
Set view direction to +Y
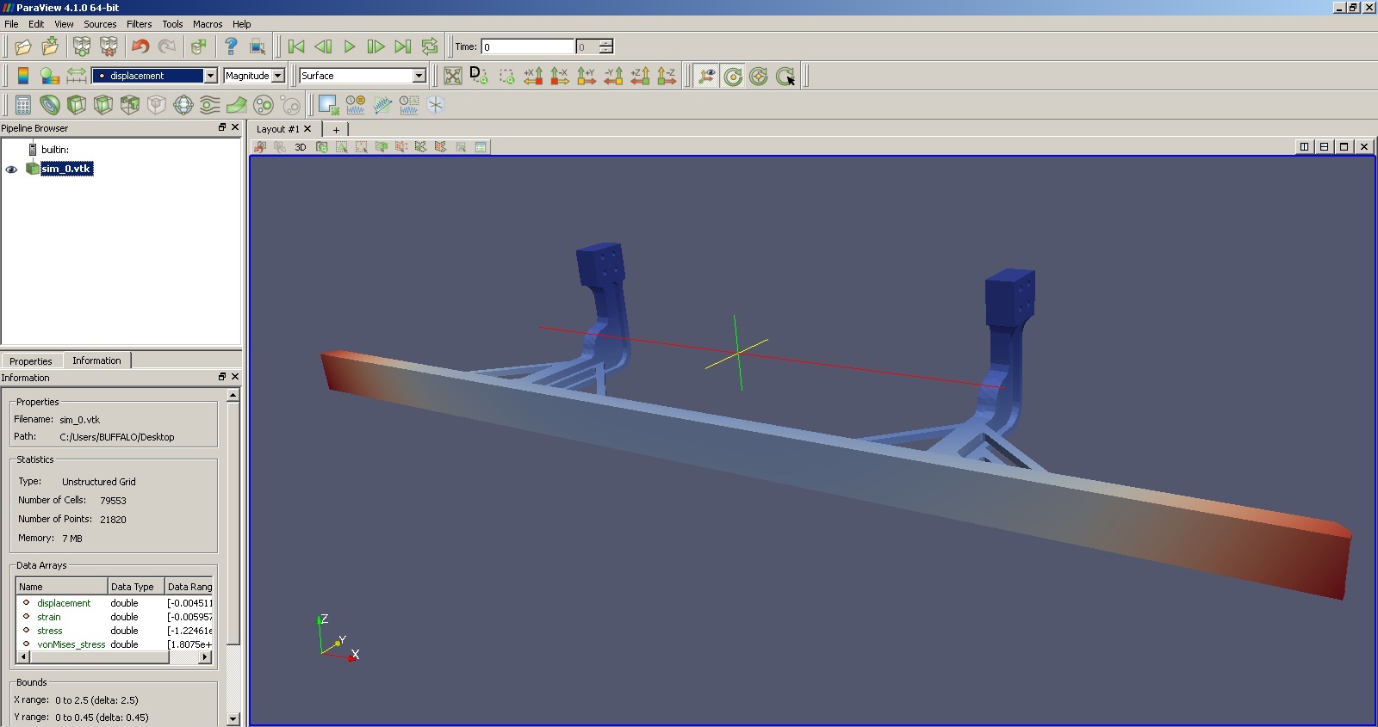coord(587,76)
